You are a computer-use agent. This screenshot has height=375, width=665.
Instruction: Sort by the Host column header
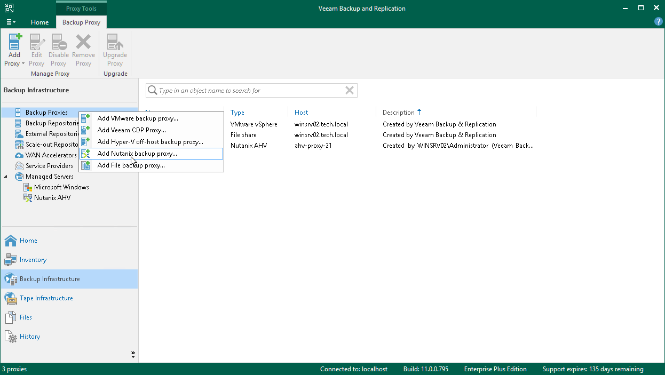point(302,113)
